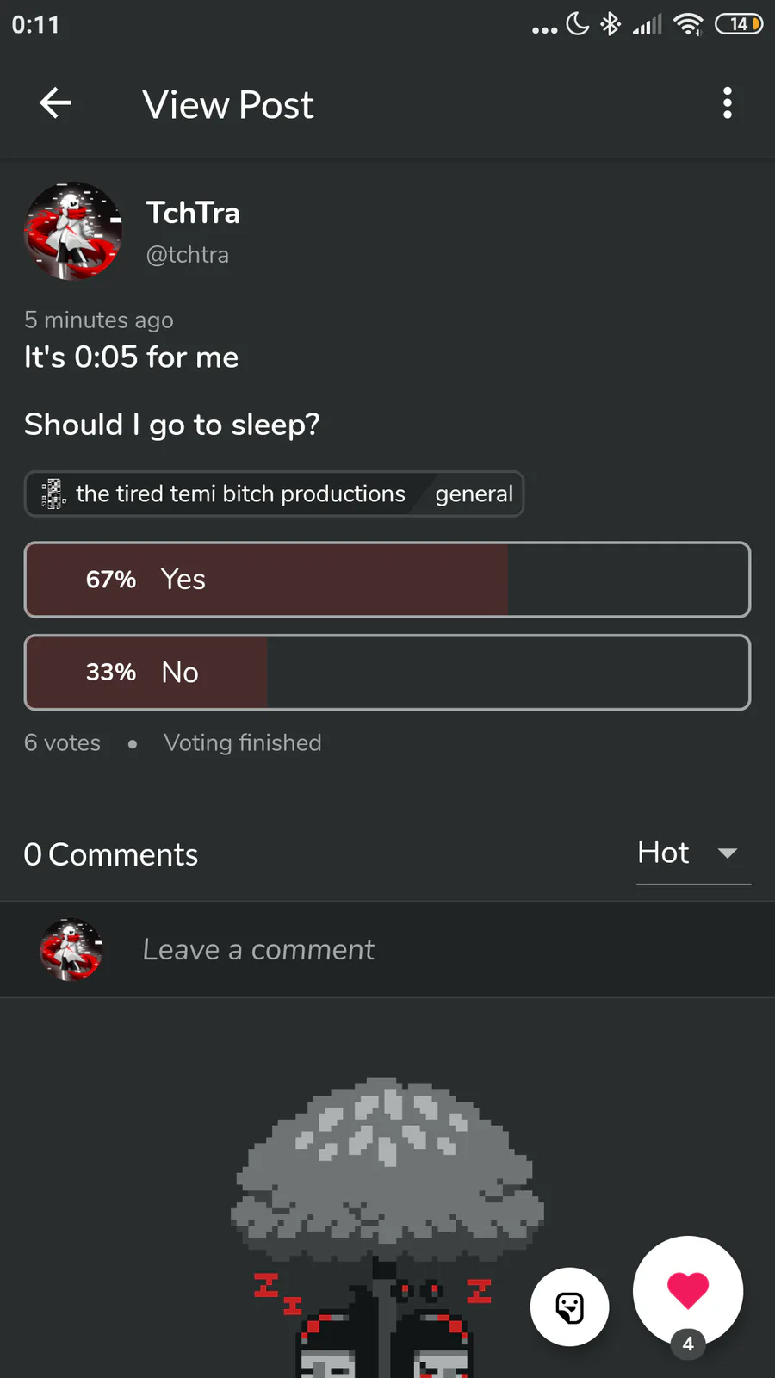Tap the community icon in tag
The width and height of the screenshot is (775, 1378).
coord(53,493)
